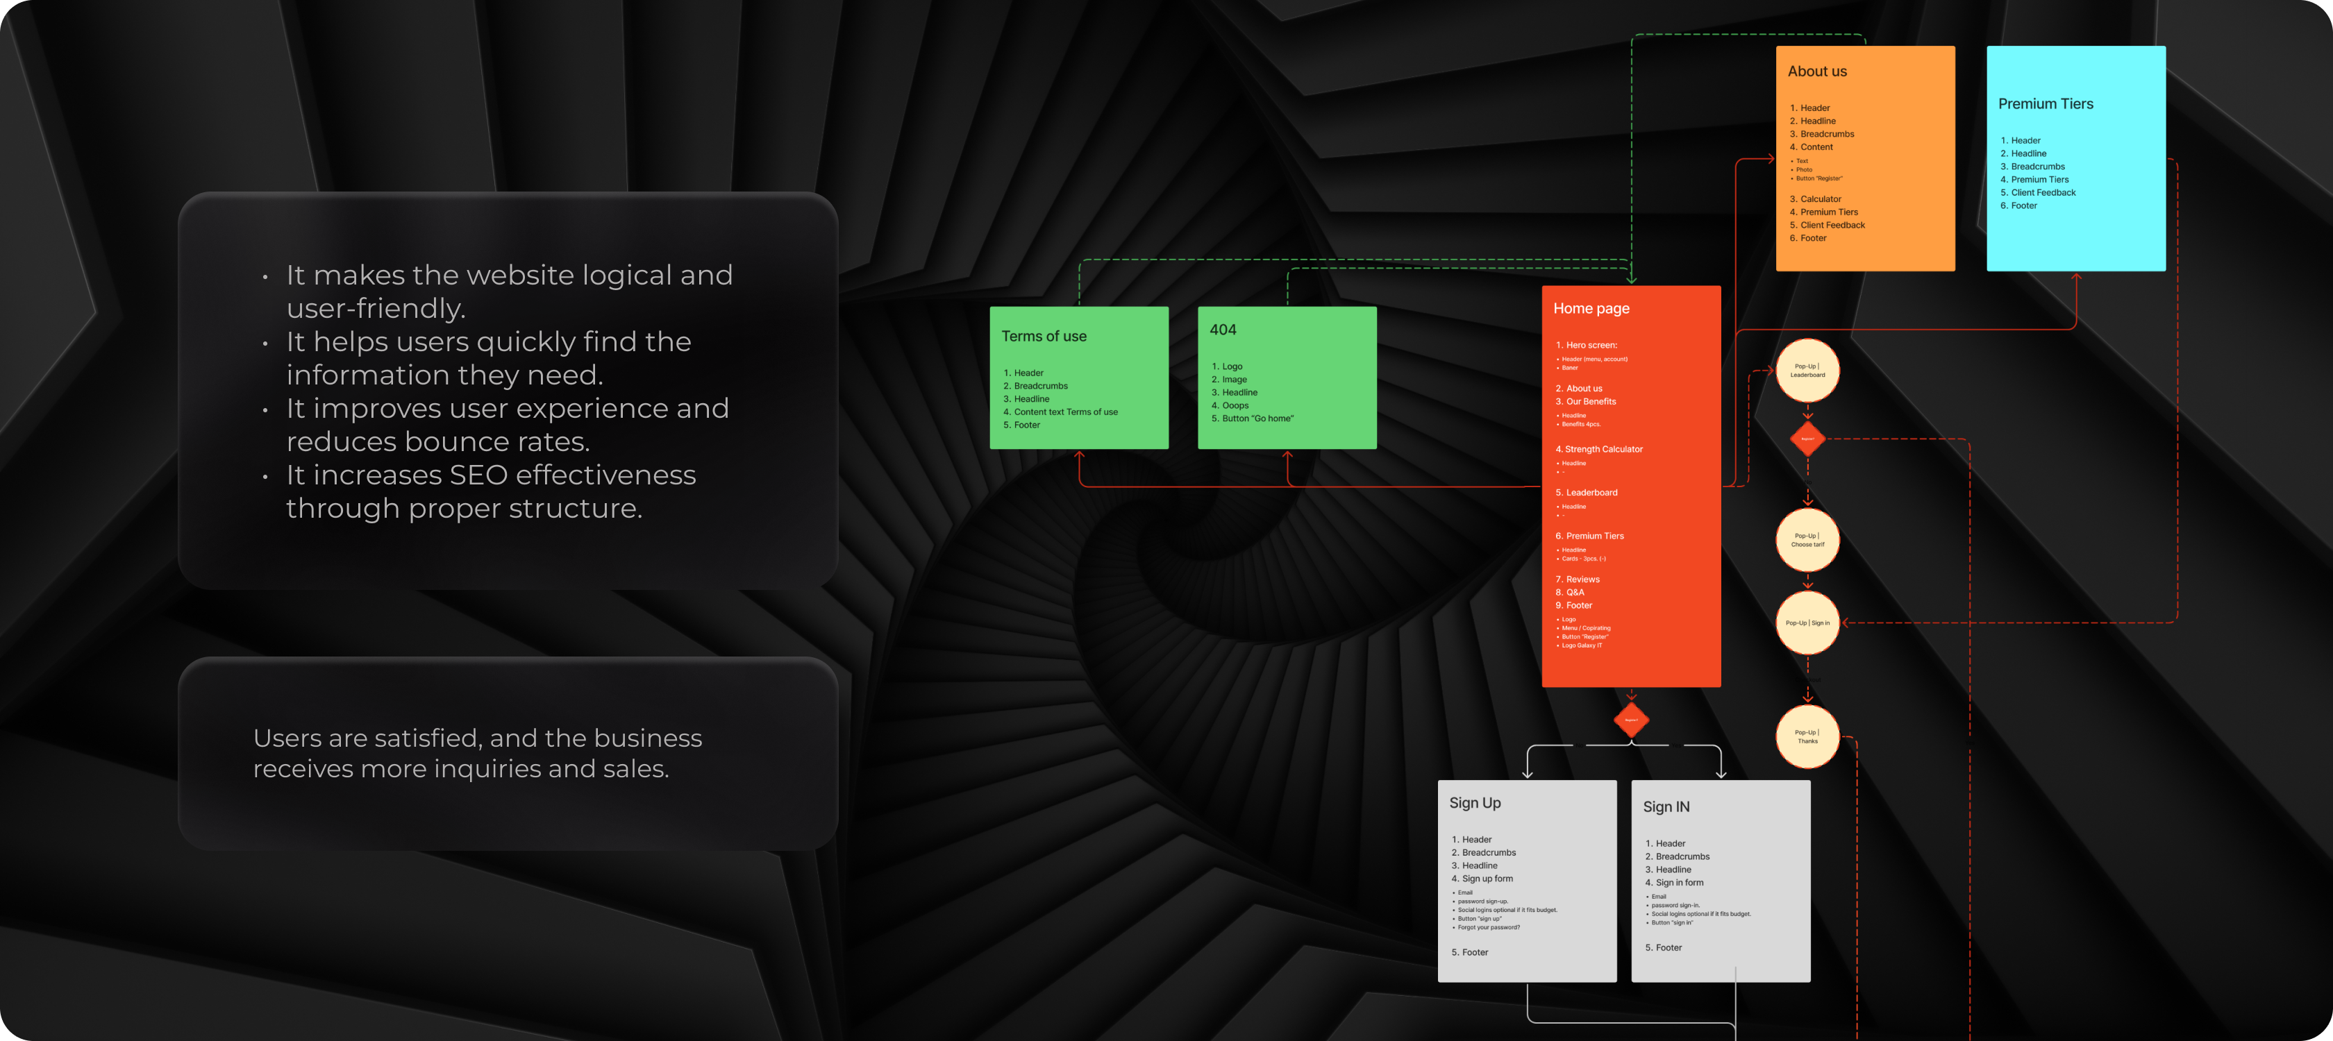Select the red decision diamond below the Home page card

tap(1631, 720)
